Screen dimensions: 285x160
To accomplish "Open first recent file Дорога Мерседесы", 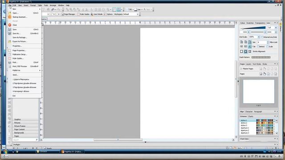I will [x=21, y=80].
